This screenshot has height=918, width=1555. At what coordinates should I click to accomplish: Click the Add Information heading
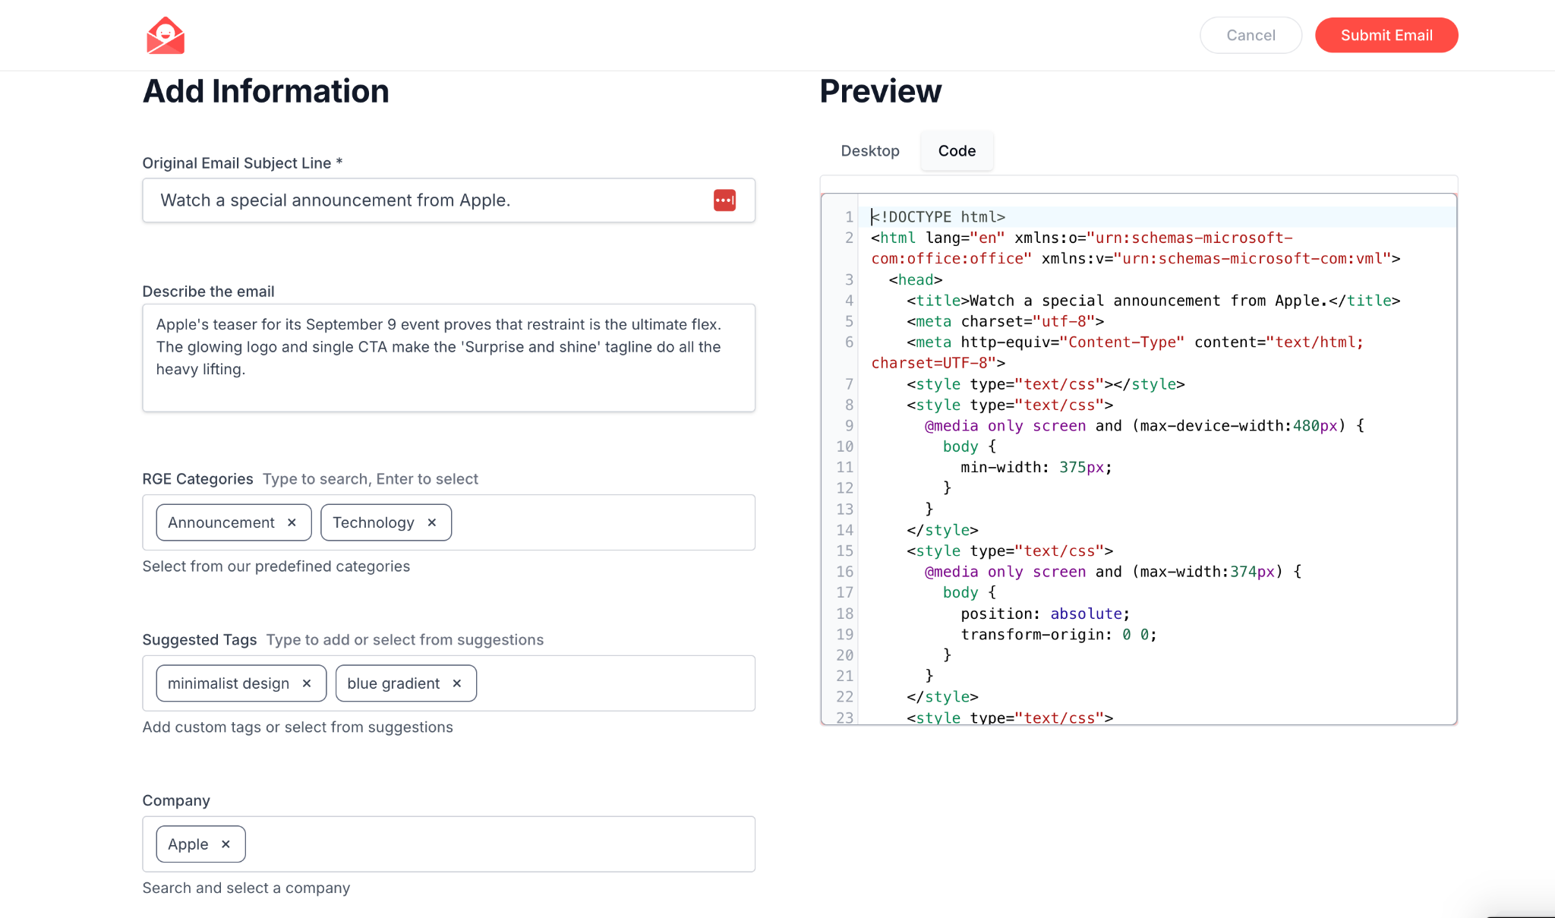tap(266, 91)
